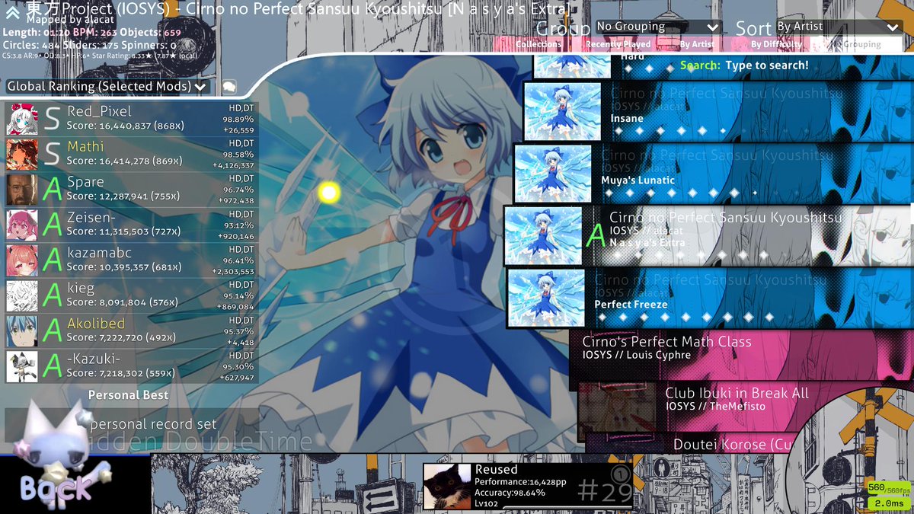This screenshot has width=914, height=514.
Task: Click Reused's cat avatar in the user panel
Action: click(x=447, y=487)
